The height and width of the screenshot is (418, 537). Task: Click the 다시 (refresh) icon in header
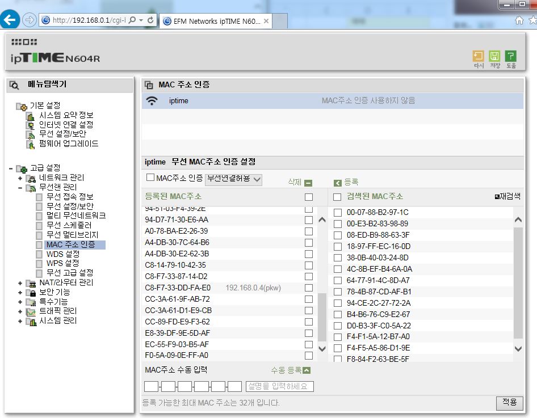tap(478, 56)
